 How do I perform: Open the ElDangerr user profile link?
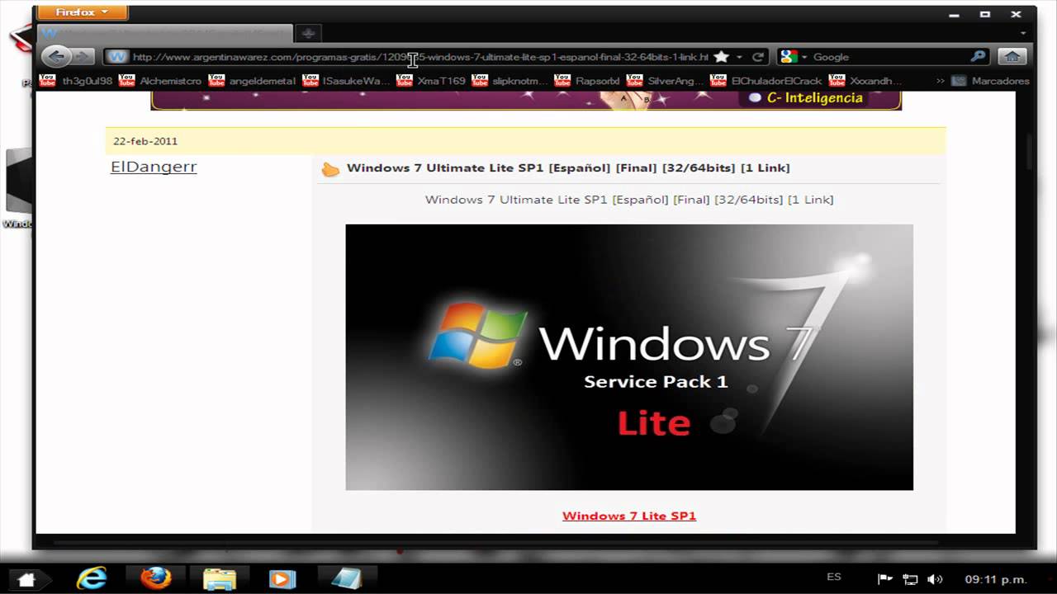point(154,167)
